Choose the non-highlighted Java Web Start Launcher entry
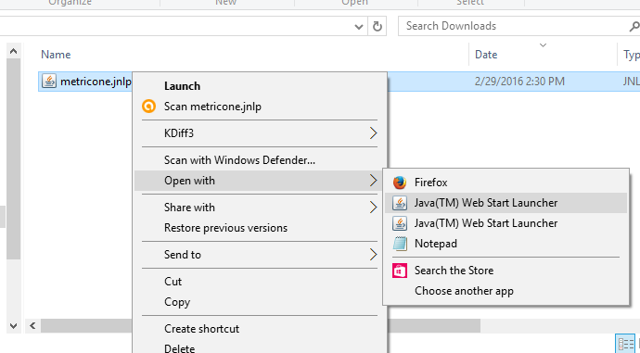Viewport: 640px width, 353px height. tap(506, 223)
